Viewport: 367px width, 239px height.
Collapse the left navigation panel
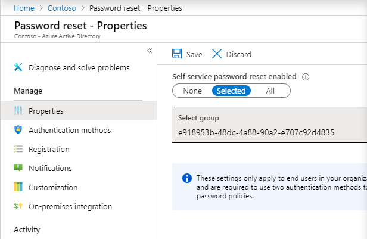(150, 51)
